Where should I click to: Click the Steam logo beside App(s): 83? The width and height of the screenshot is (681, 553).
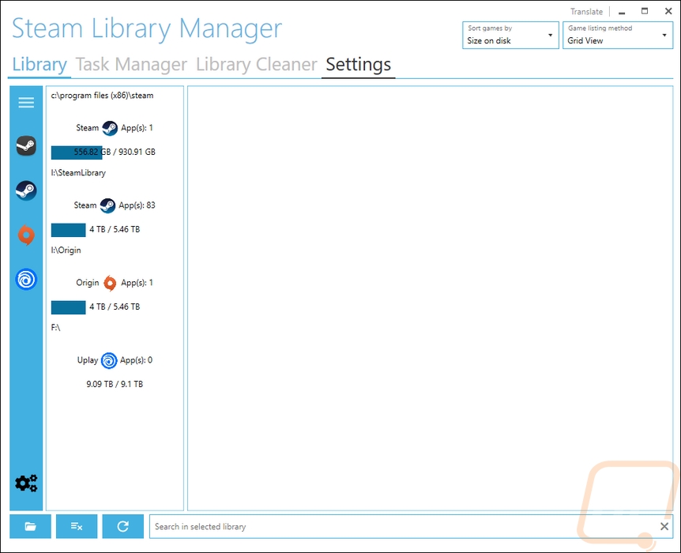tap(107, 205)
